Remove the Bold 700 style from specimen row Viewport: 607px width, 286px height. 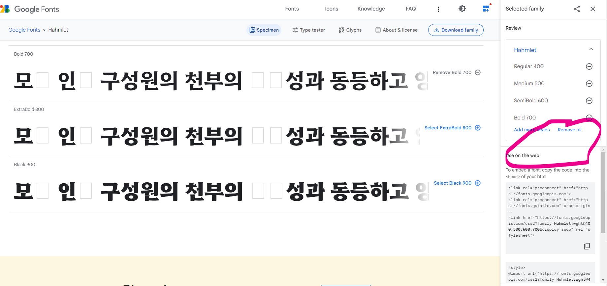tap(457, 72)
